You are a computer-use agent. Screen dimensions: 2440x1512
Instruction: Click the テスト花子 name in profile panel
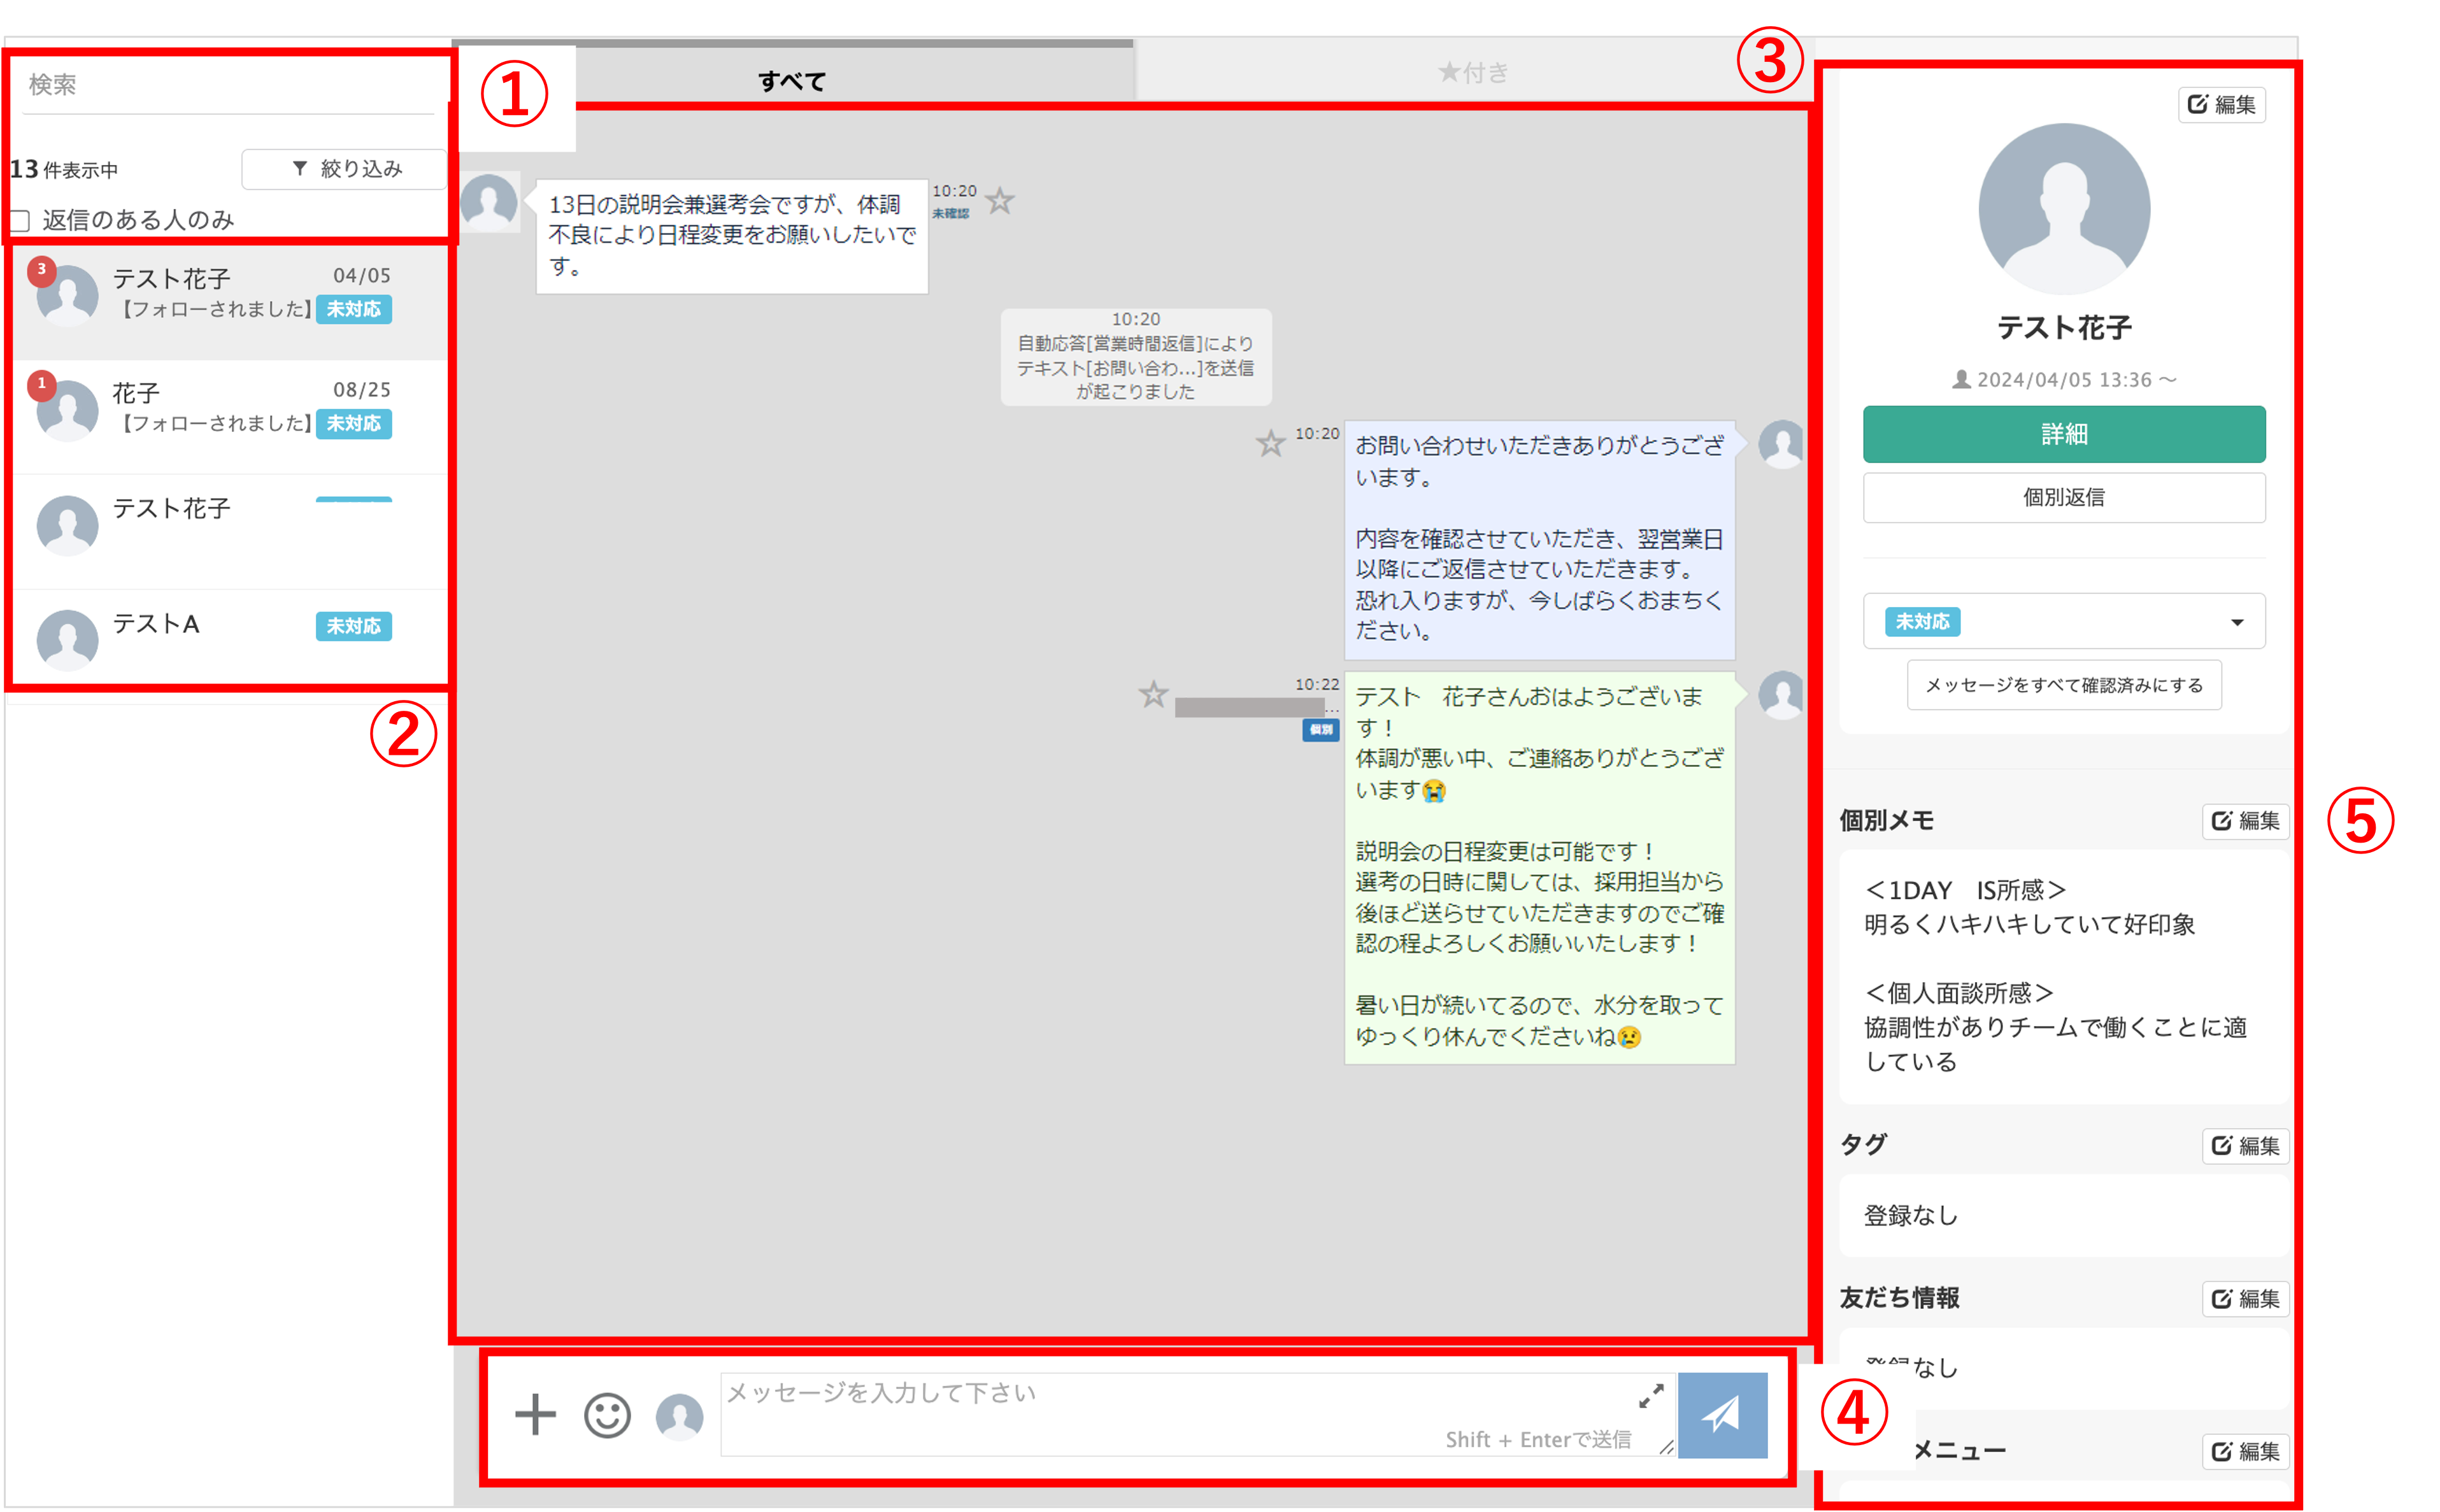click(2064, 328)
